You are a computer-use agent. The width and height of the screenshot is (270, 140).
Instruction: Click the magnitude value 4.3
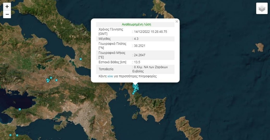click(x=136, y=39)
